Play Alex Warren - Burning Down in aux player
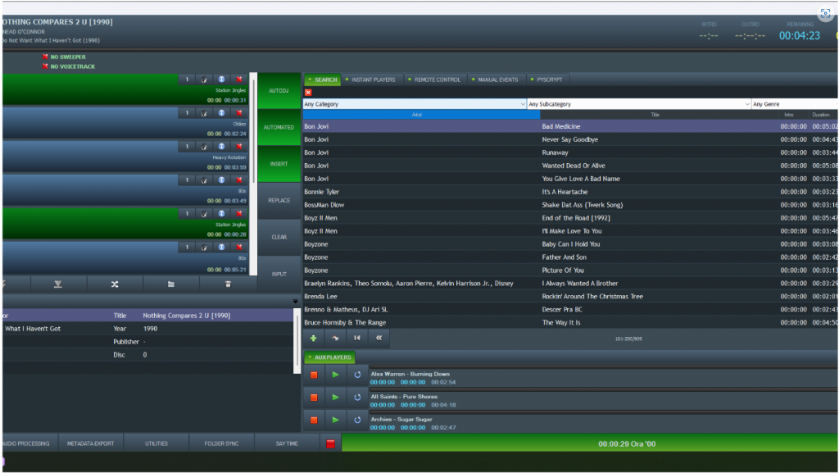 [x=335, y=375]
